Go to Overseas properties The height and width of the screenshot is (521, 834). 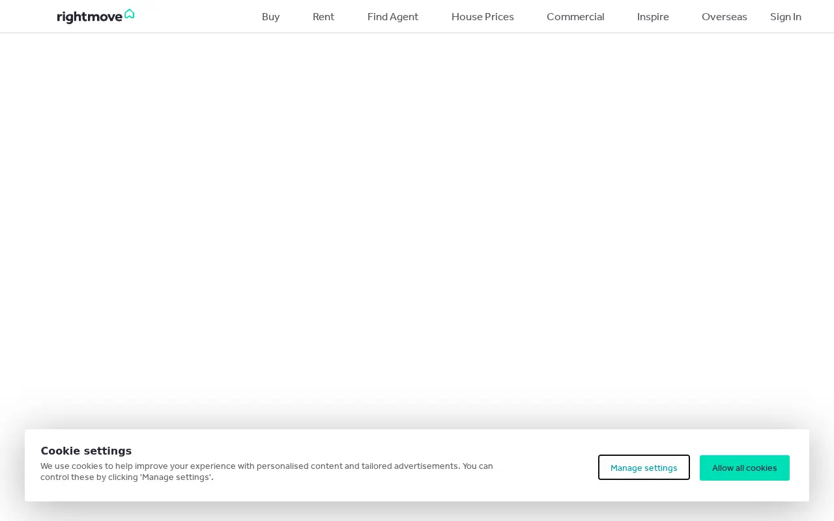[725, 17]
